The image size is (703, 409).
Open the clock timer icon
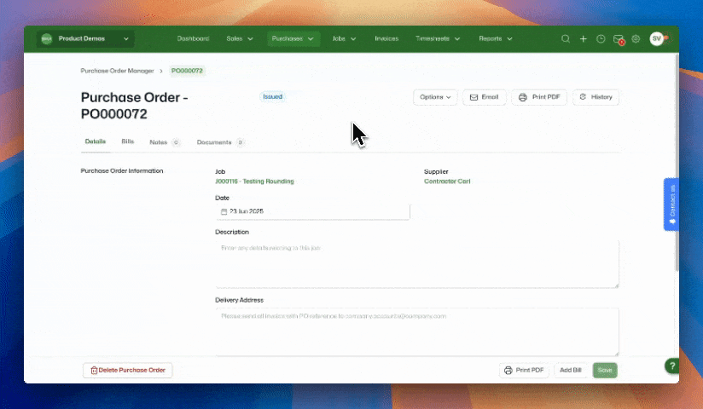[x=601, y=39]
